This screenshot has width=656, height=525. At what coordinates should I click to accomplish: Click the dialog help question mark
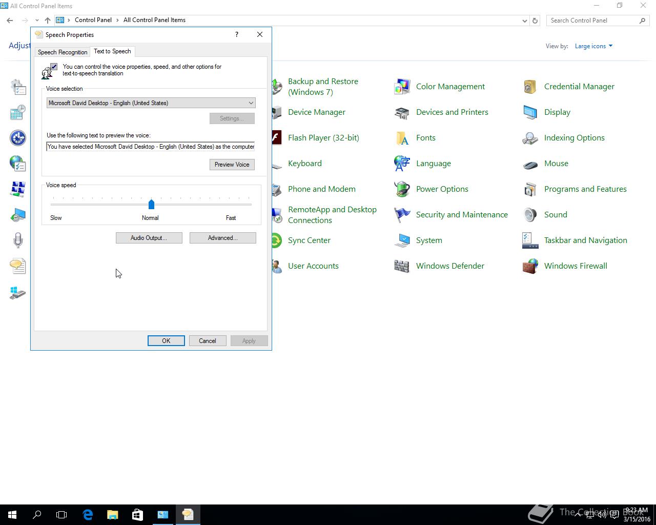point(236,34)
